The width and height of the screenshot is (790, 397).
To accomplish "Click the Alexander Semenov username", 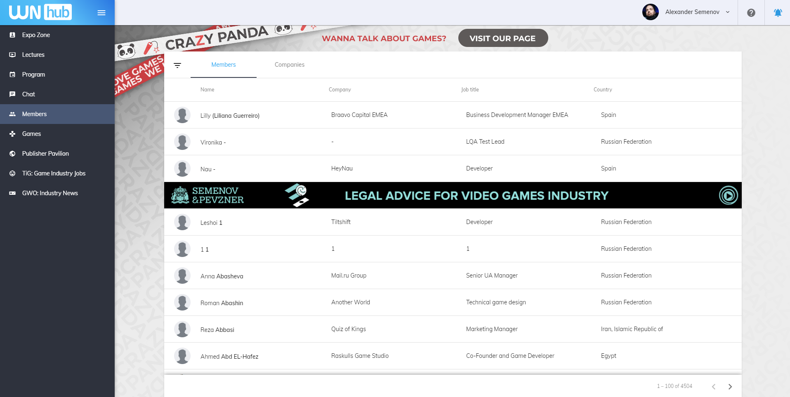I will [x=692, y=12].
